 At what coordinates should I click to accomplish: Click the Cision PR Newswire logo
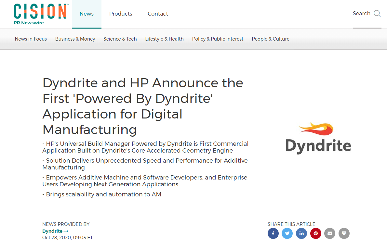[x=40, y=14]
